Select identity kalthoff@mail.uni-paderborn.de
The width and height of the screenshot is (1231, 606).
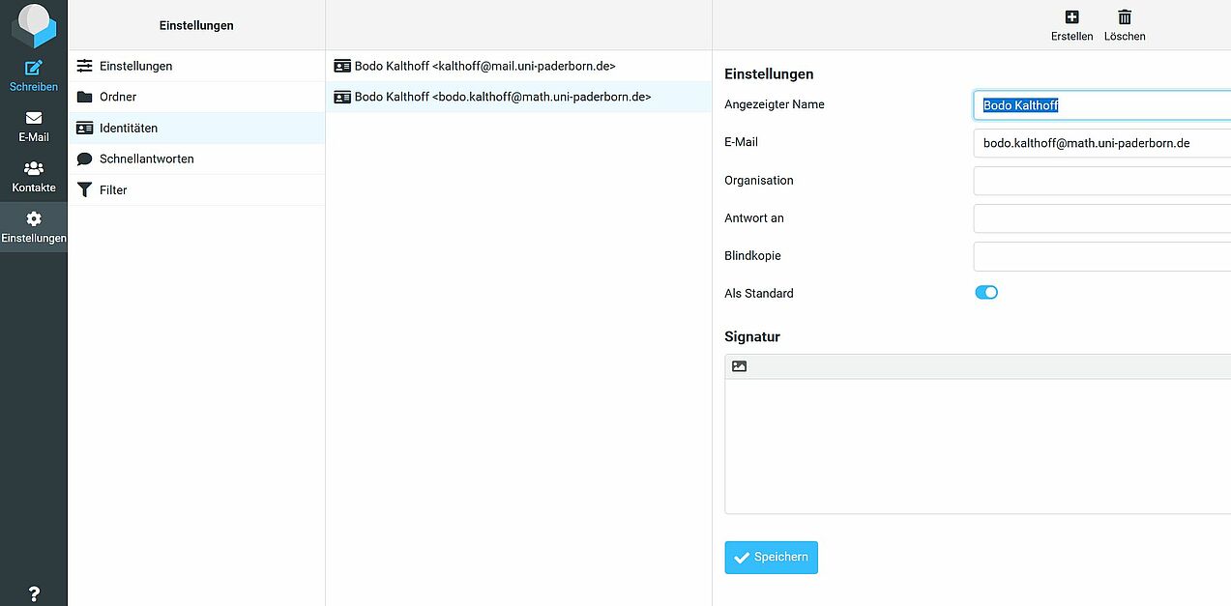click(518, 66)
